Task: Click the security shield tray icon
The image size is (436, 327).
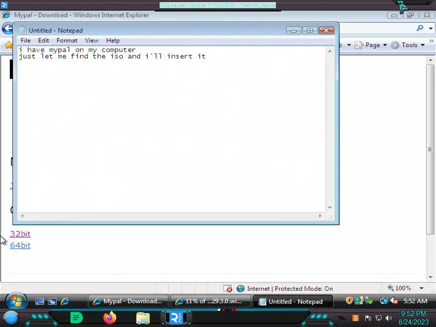Action: click(349, 301)
